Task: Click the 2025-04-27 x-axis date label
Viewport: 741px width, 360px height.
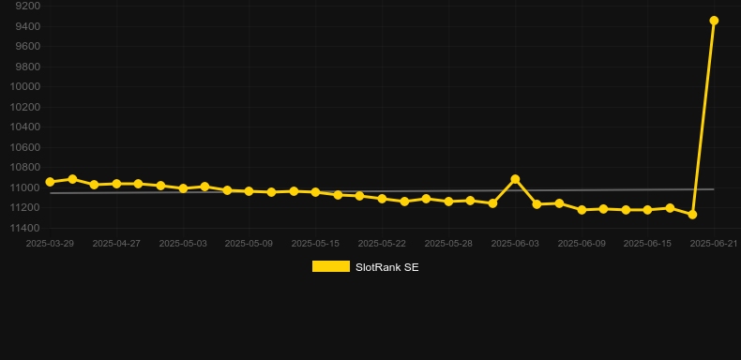Action: click(x=116, y=244)
